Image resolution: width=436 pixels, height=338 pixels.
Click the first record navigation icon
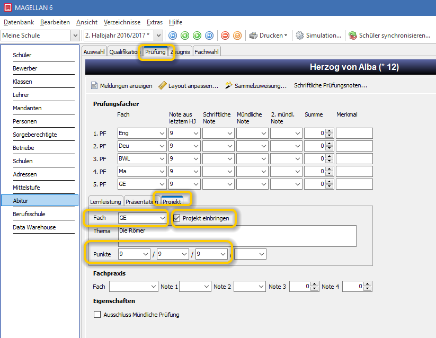(173, 35)
